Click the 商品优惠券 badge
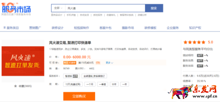 (x=70, y=63)
